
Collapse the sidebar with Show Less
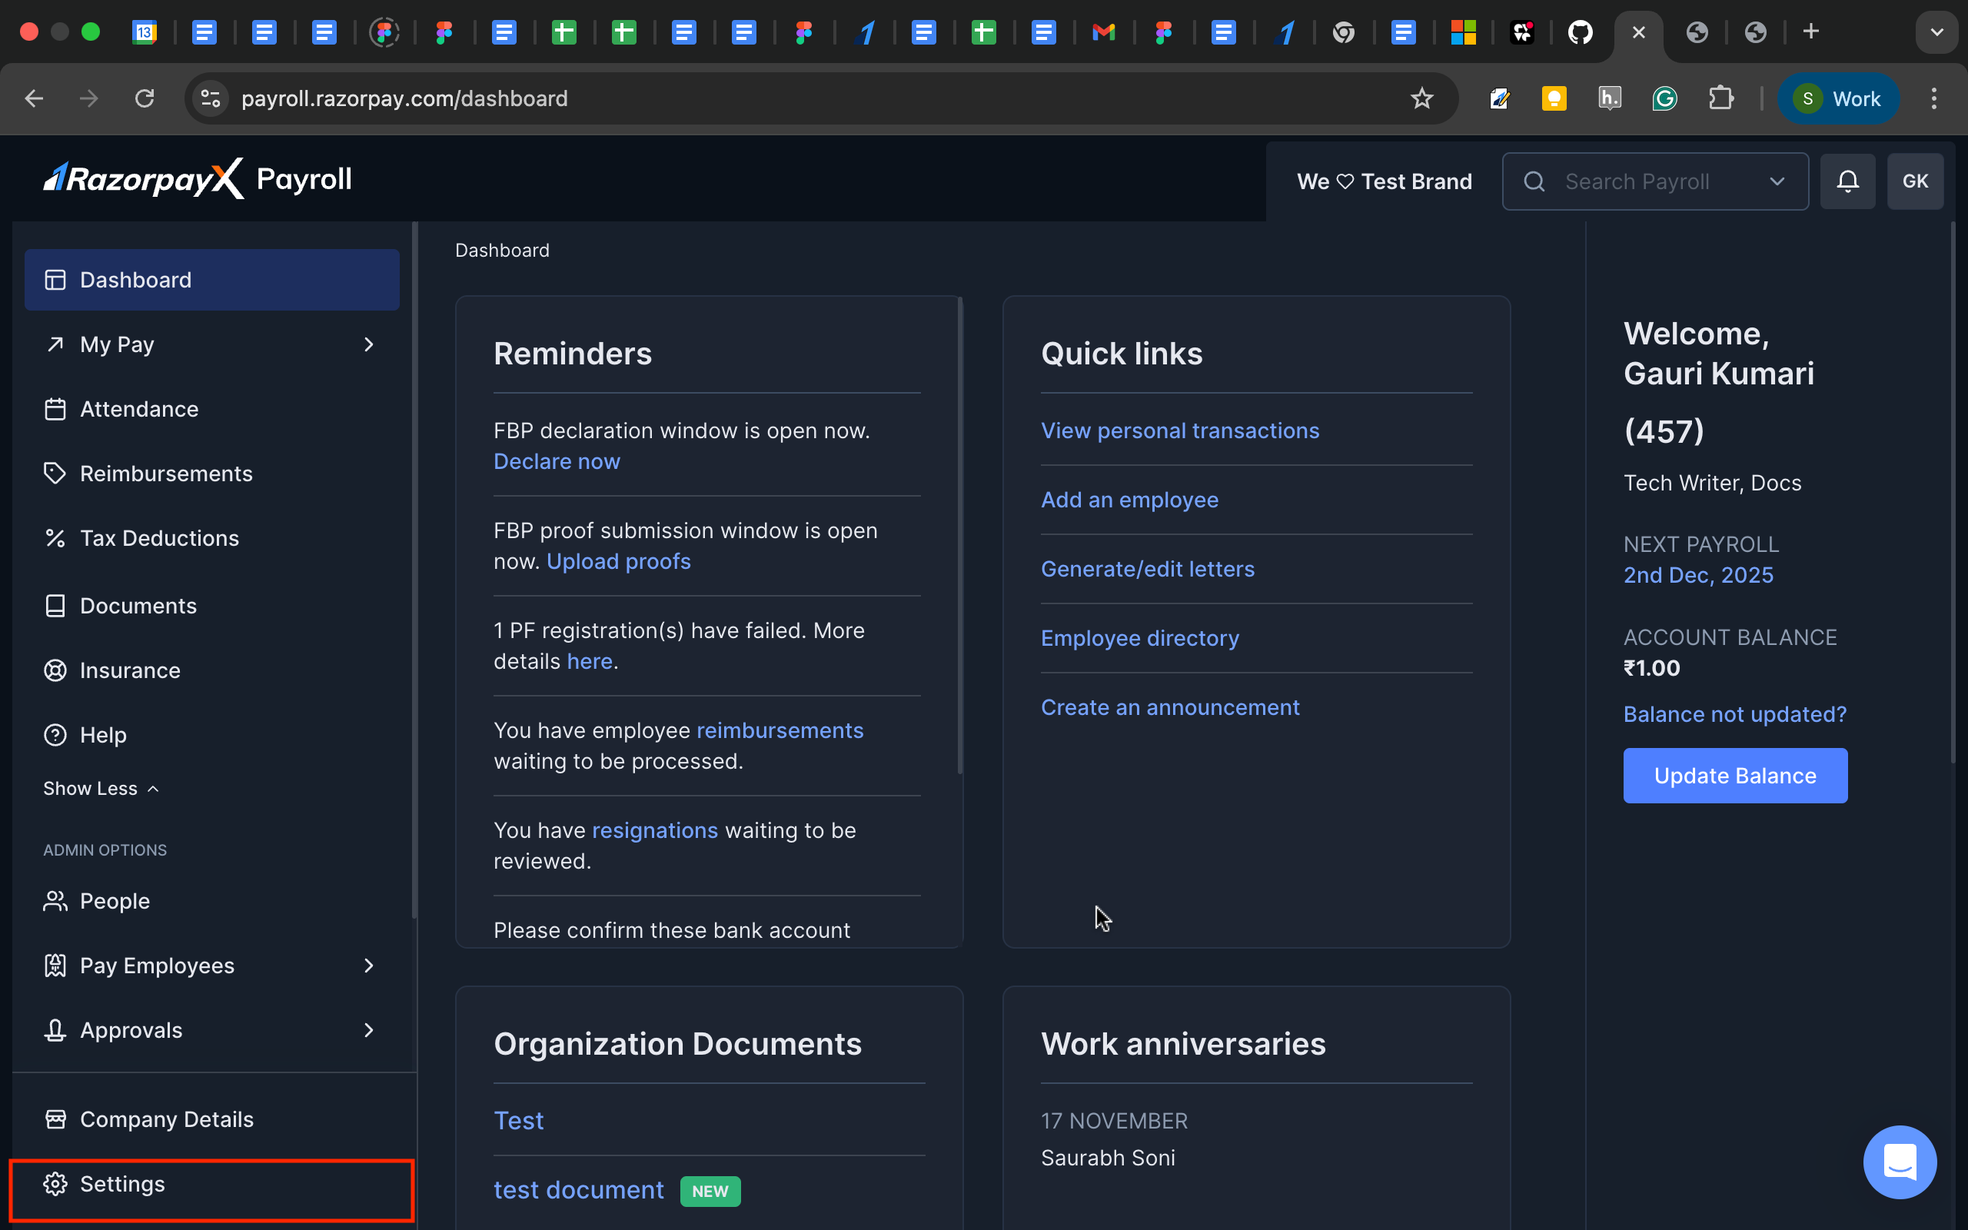pyautogui.click(x=101, y=788)
